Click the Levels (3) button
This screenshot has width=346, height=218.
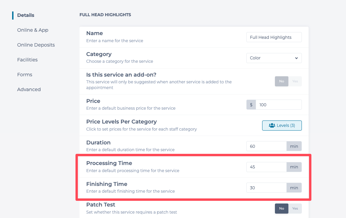tap(282, 126)
